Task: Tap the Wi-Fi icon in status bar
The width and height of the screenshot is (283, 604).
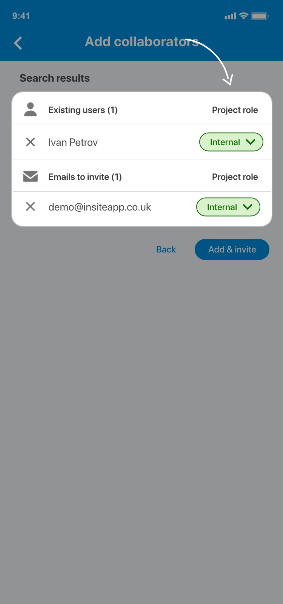Action: click(244, 16)
